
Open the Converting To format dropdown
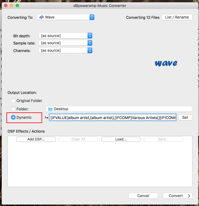point(66,17)
